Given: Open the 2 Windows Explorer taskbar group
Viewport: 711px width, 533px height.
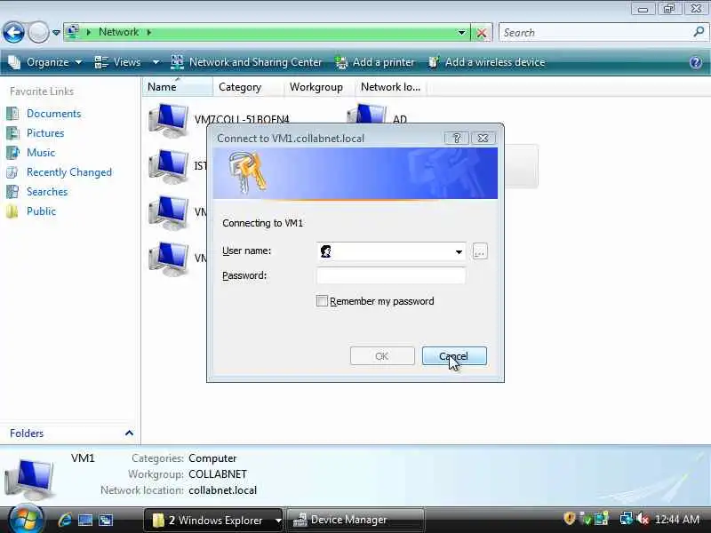Looking at the screenshot, I should click(213, 521).
